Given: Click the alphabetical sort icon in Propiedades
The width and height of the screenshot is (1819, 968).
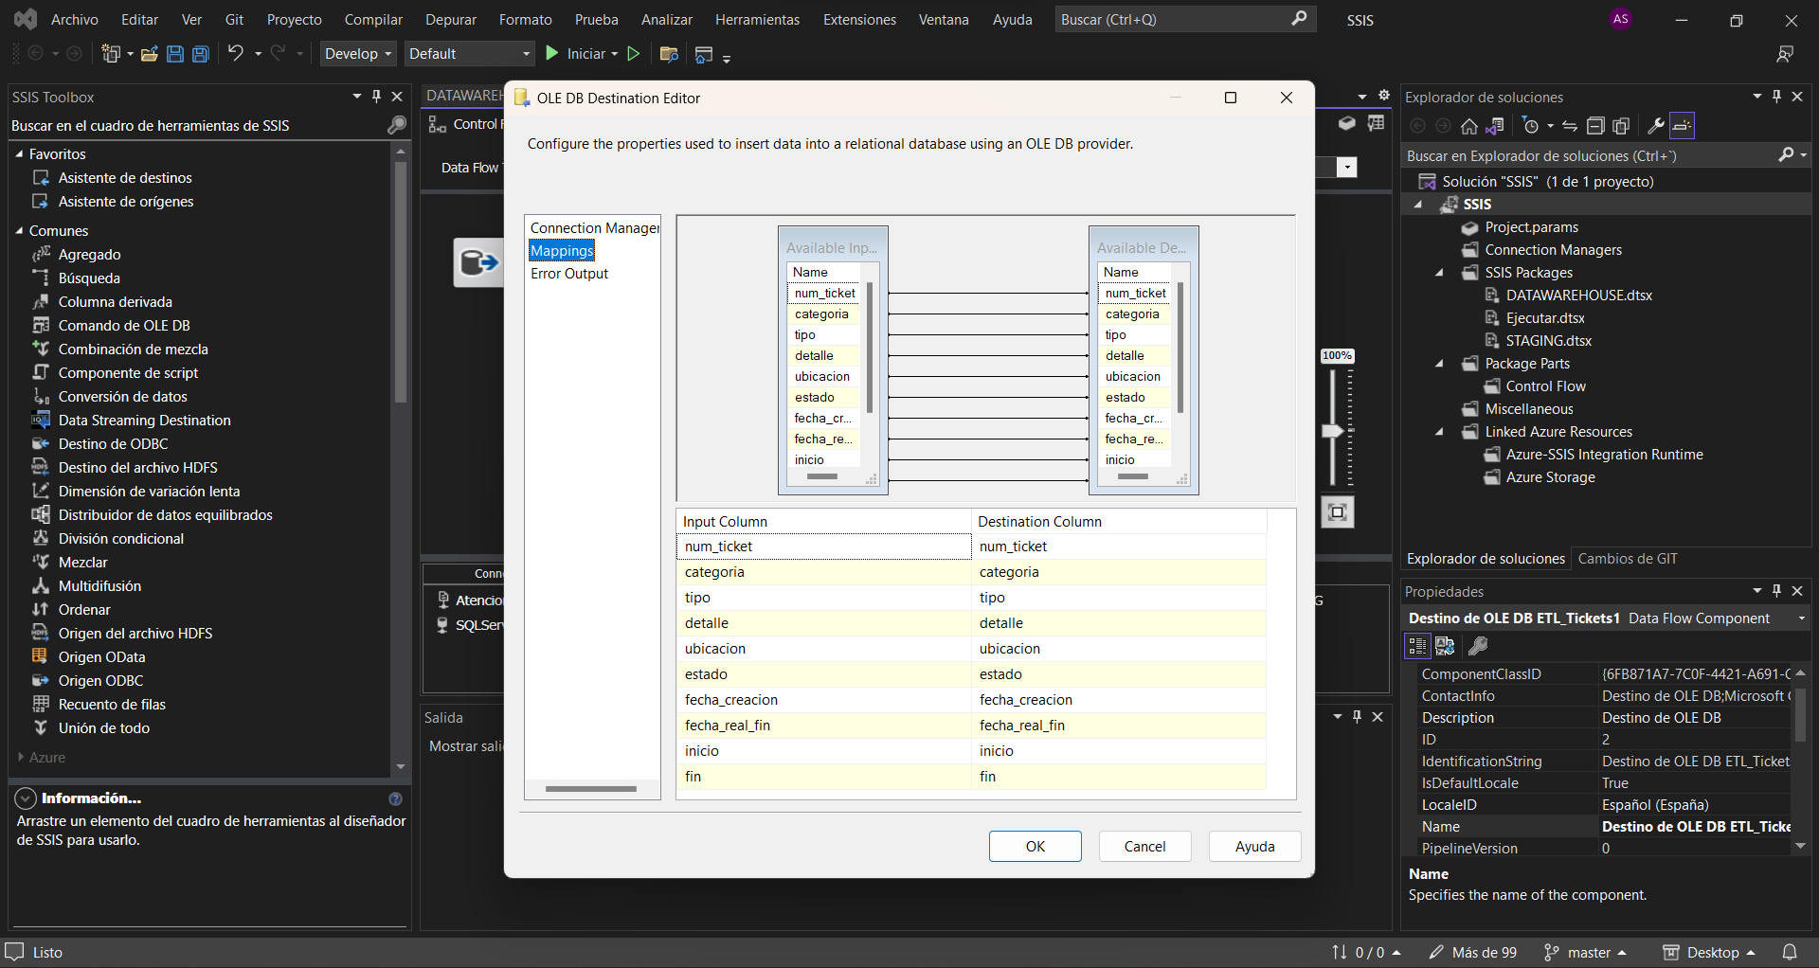Looking at the screenshot, I should click(1445, 646).
